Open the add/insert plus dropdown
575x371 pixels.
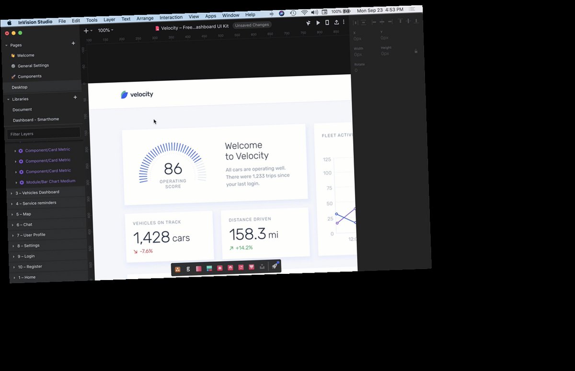[x=88, y=31]
